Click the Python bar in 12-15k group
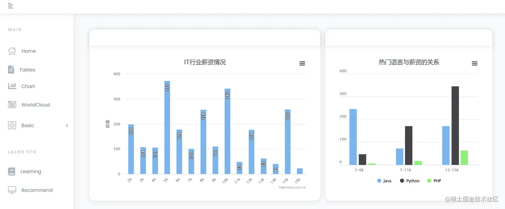This screenshot has height=209, width=505. tap(455, 126)
